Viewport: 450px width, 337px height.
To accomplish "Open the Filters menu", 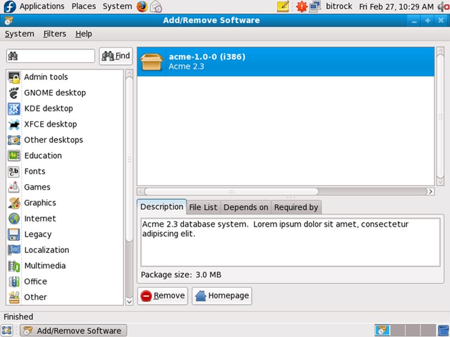I will coord(54,34).
